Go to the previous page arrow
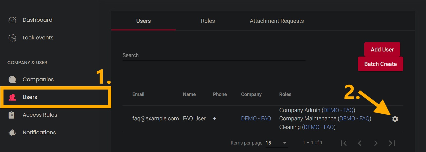The height and width of the screenshot is (152, 426). click(360, 143)
